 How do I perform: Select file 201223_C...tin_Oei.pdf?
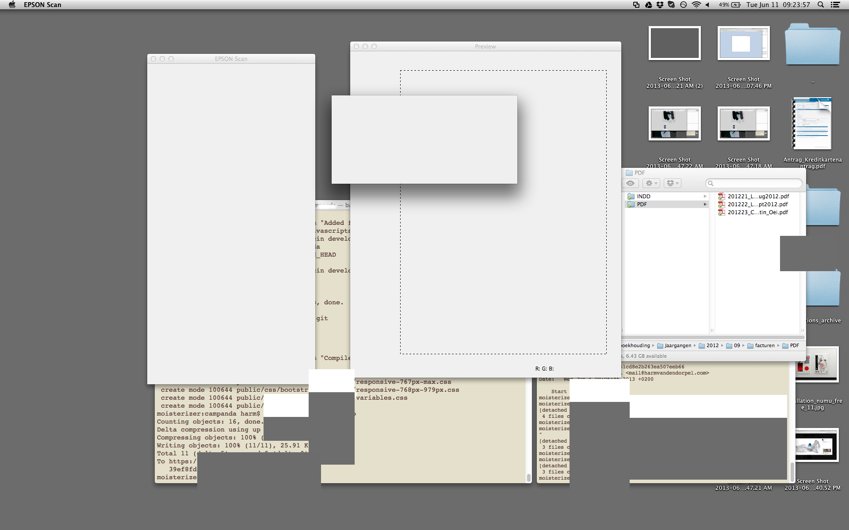[757, 212]
